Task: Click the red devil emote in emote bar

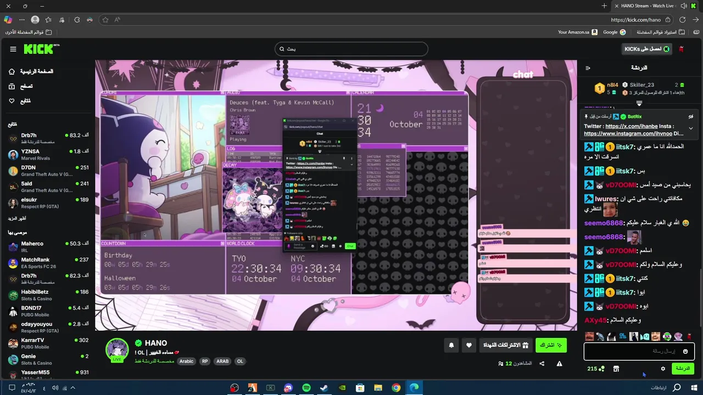Action: coord(690,336)
